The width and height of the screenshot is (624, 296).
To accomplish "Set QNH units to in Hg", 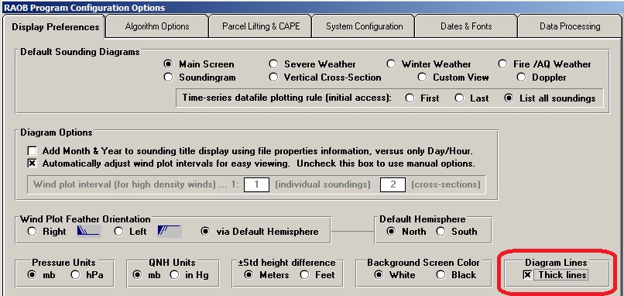I will click(x=174, y=275).
